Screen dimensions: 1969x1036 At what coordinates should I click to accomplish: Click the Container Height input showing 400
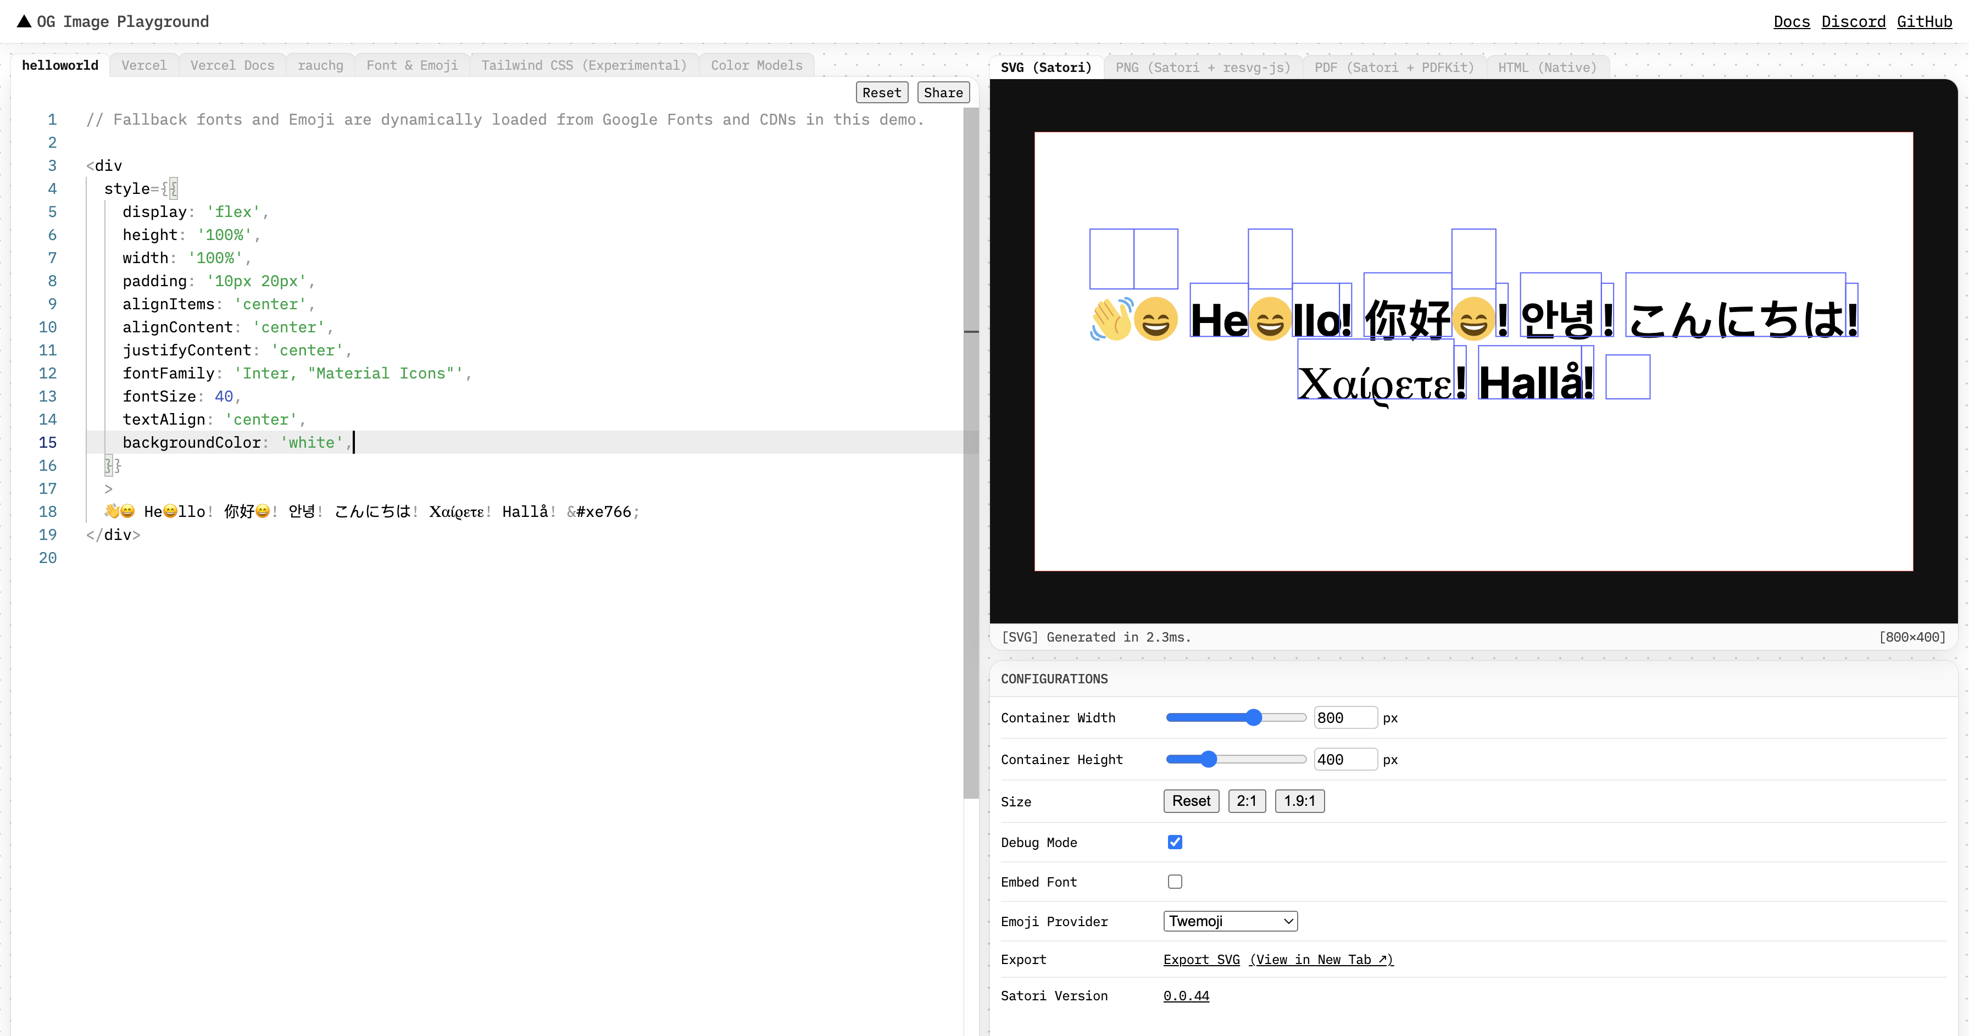click(x=1345, y=759)
